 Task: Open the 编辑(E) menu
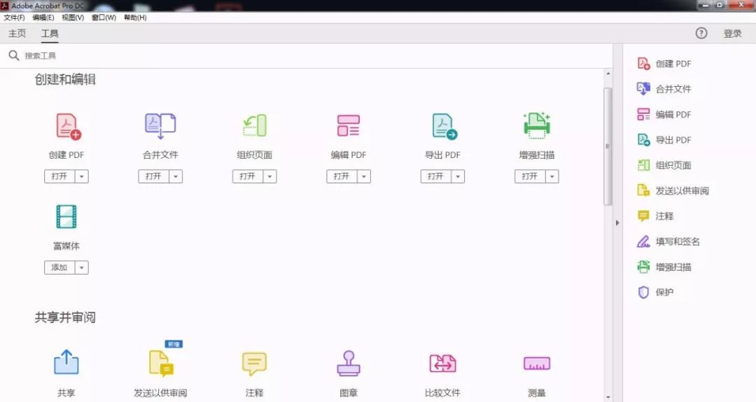pyautogui.click(x=43, y=17)
